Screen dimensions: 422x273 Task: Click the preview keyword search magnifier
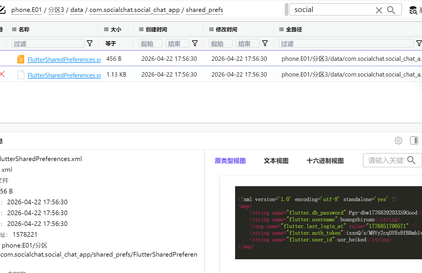tap(411, 160)
